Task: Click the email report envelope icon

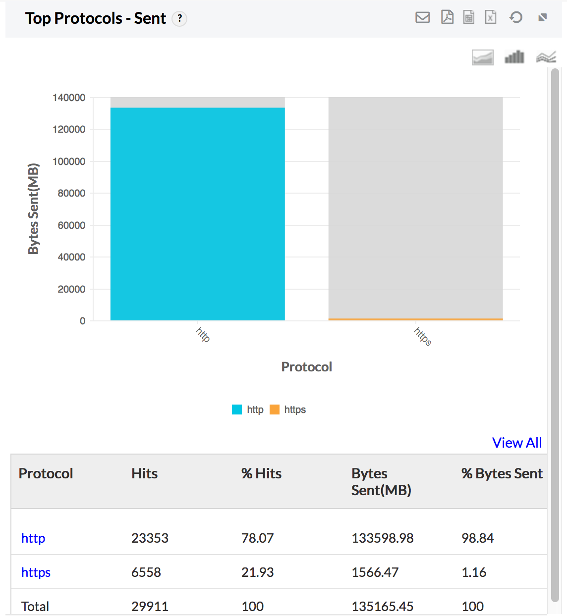Action: pyautogui.click(x=422, y=18)
